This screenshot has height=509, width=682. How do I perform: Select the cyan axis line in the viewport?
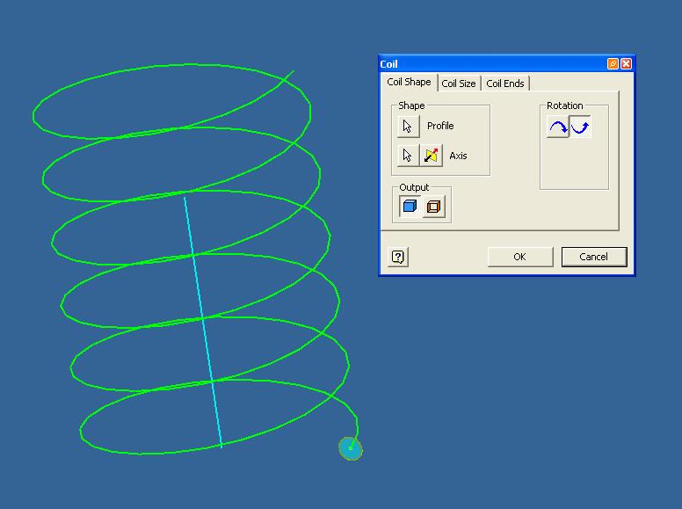(203, 323)
